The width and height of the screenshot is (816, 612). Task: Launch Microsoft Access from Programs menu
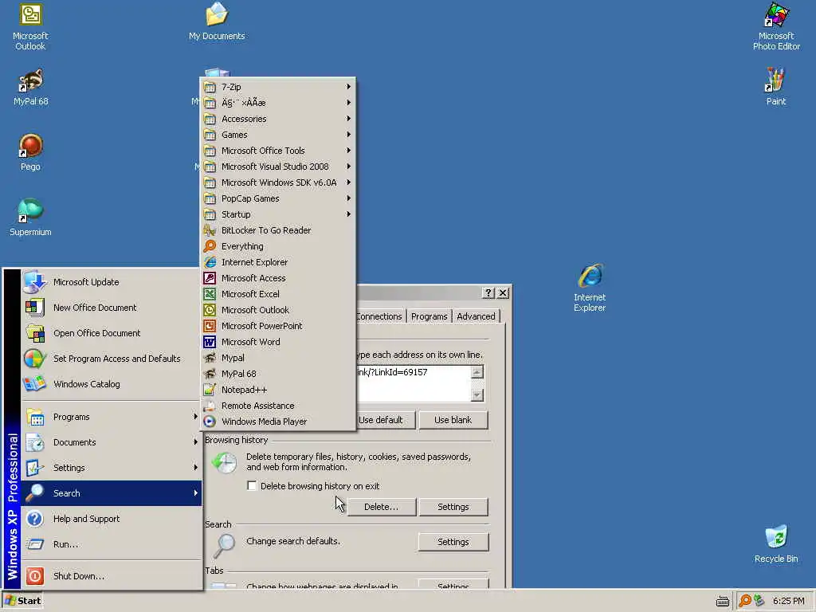pos(278,278)
